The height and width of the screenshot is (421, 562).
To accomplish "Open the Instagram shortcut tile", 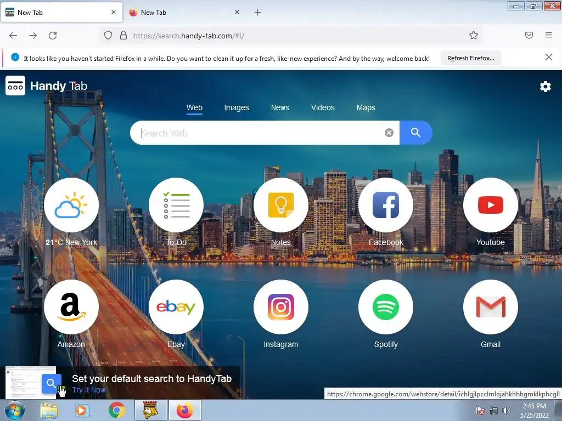I will (x=280, y=307).
